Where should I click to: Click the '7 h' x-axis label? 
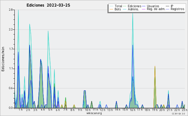tap(65, 110)
